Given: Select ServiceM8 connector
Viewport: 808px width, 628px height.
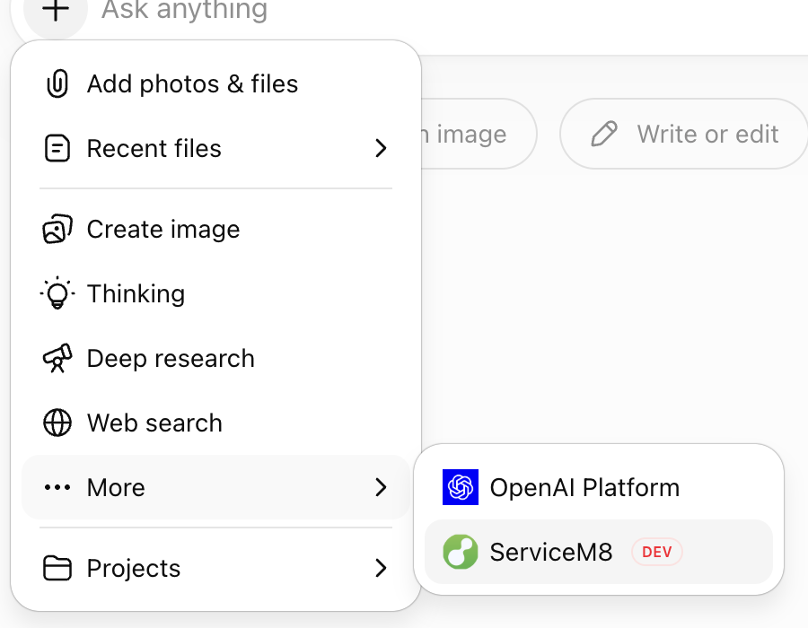Looking at the screenshot, I should [x=598, y=552].
